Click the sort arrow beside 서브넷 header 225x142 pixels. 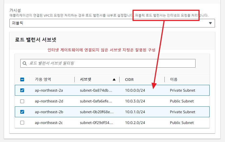[x=114, y=79]
